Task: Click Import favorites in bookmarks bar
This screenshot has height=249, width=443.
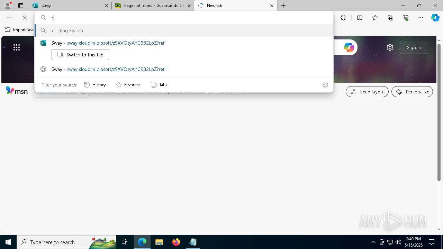Action: [x=19, y=30]
